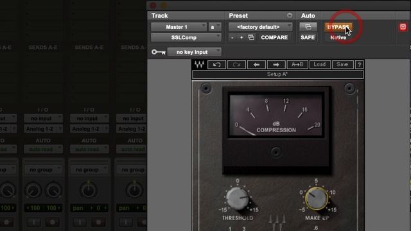
Task: Click the pan knob on third mixer channel
Action: [x=89, y=190]
